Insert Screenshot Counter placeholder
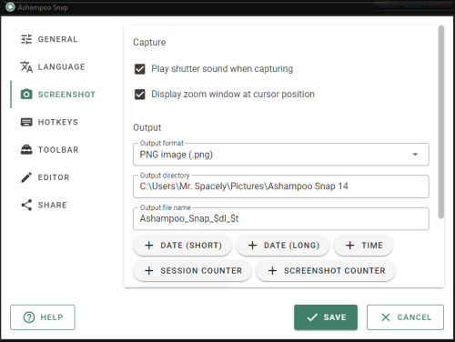 click(326, 270)
